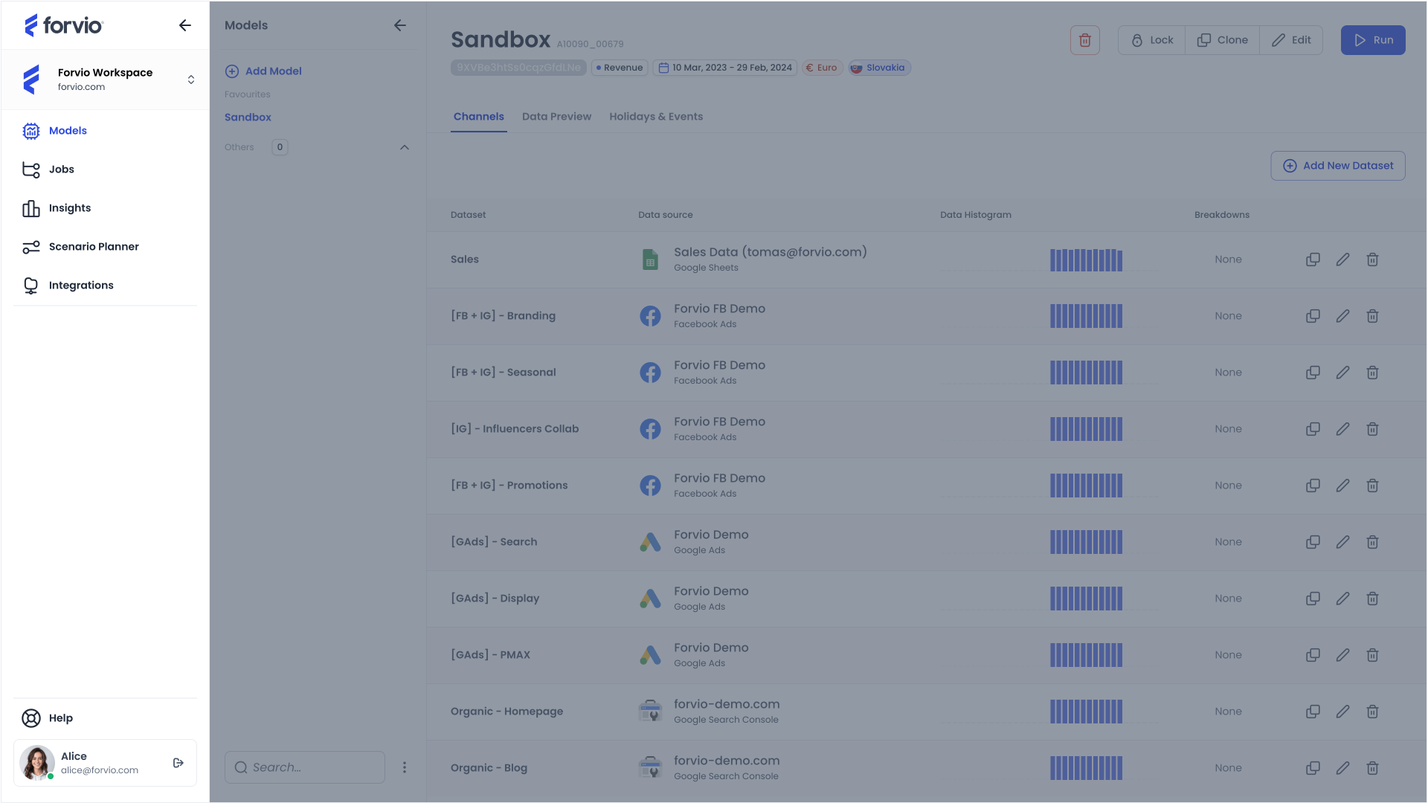Open the three-dot menu beside Search
Viewport: 1428px width, 803px height.
405,767
